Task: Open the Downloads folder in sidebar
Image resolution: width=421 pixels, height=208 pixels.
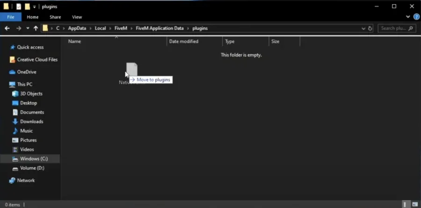Action: pyautogui.click(x=31, y=122)
